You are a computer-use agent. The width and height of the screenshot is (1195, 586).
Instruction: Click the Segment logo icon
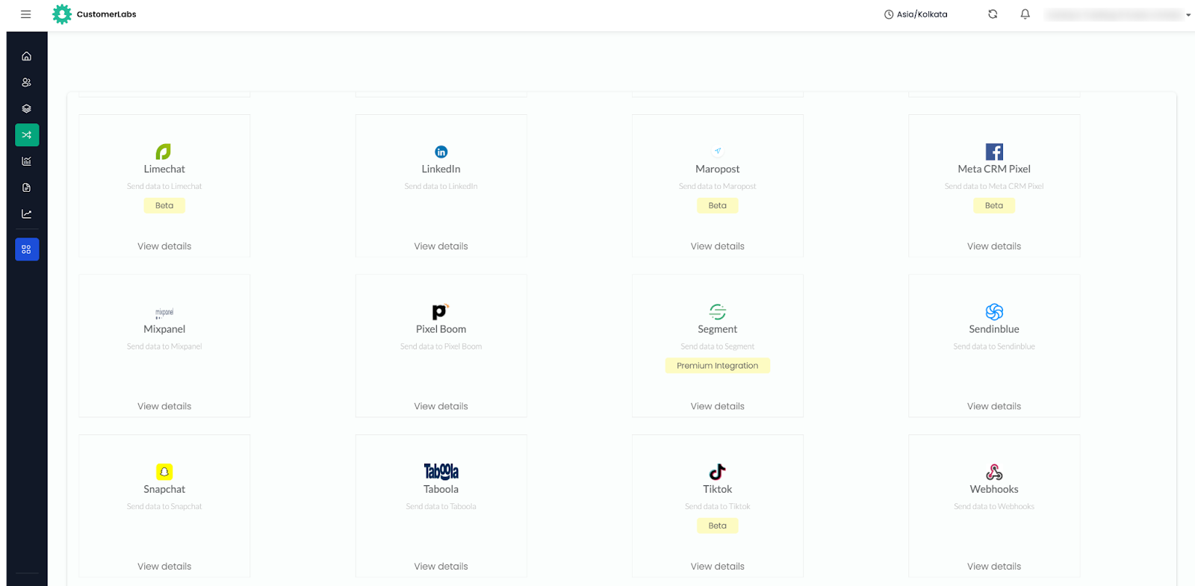718,312
